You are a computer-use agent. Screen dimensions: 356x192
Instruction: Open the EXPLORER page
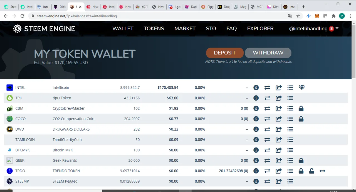coord(260,28)
